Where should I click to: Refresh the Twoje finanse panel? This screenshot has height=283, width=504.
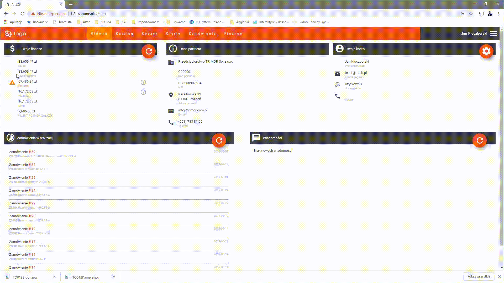149,51
